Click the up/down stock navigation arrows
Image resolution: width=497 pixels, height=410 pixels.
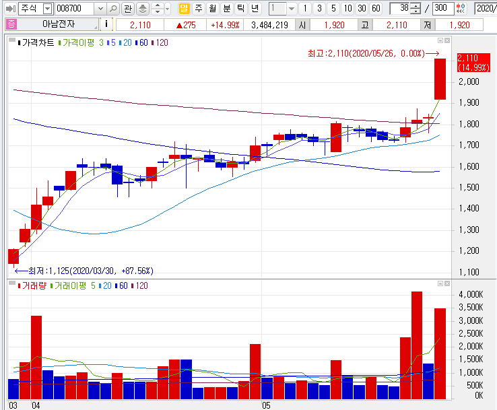click(x=158, y=9)
